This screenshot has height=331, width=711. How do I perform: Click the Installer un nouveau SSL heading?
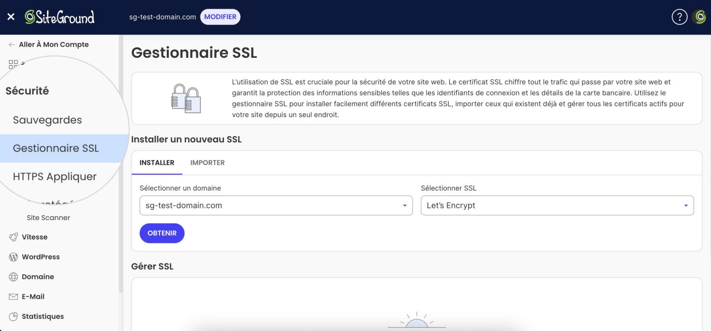186,139
